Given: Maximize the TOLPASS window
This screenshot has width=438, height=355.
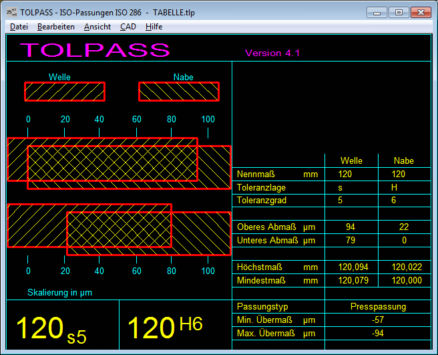Looking at the screenshot, I should coord(399,12).
